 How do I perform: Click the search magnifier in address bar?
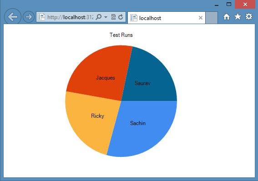tap(98, 17)
